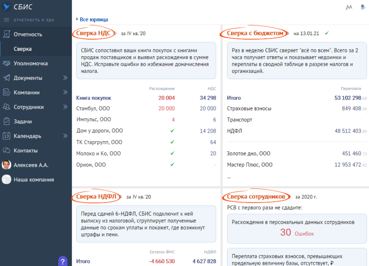
Task: Click the Алексеев А.А. avatar photo
Action: 6,165
